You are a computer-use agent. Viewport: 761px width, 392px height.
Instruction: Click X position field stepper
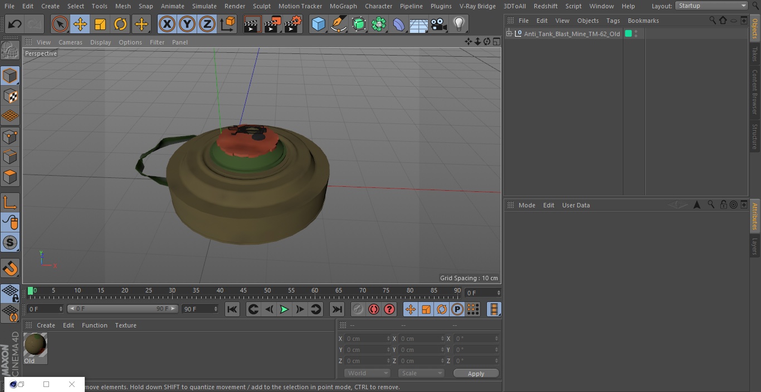coord(388,339)
